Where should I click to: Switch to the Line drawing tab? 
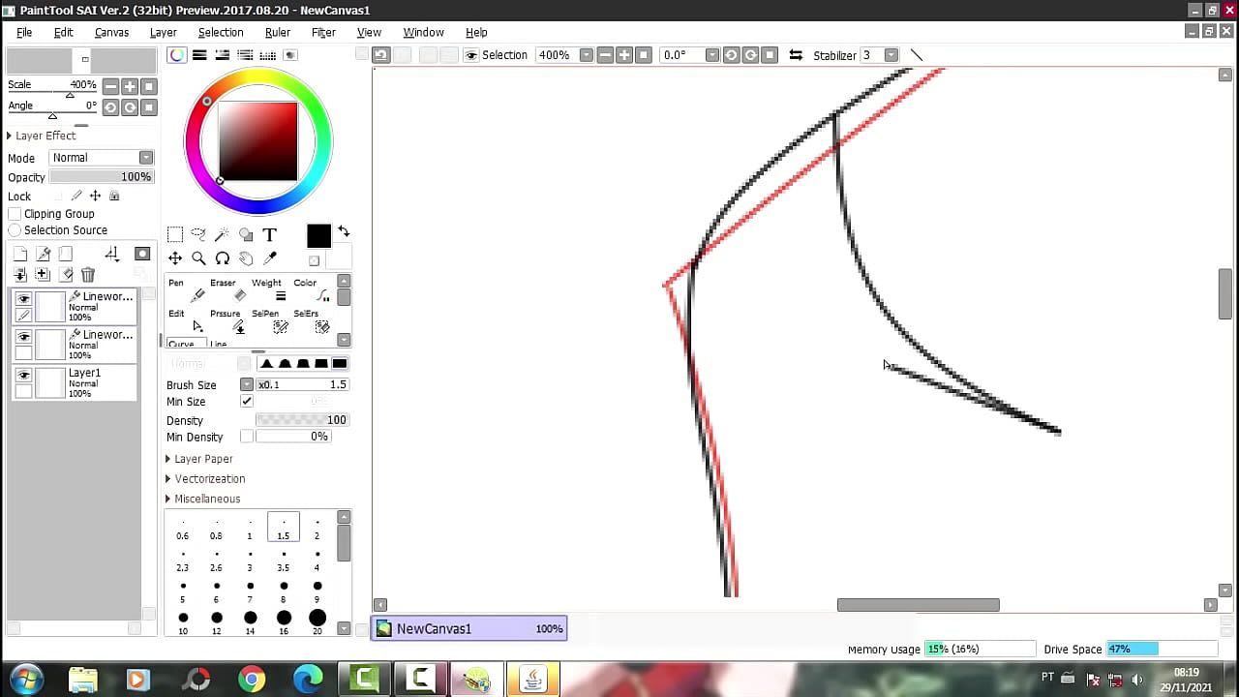(218, 343)
